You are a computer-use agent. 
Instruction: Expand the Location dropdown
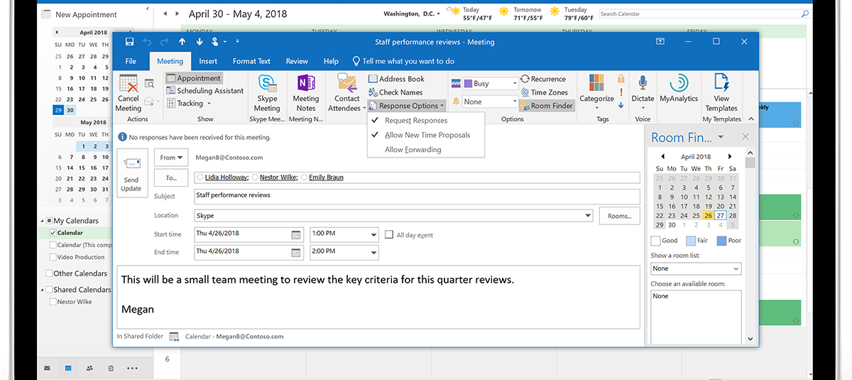click(x=587, y=216)
